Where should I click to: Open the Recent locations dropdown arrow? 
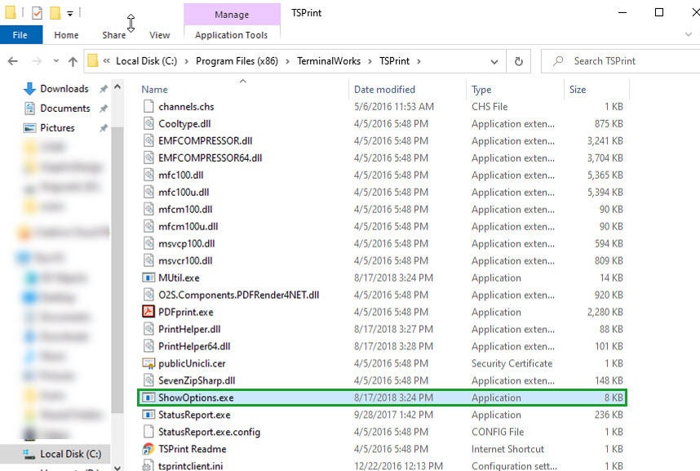tap(55, 61)
